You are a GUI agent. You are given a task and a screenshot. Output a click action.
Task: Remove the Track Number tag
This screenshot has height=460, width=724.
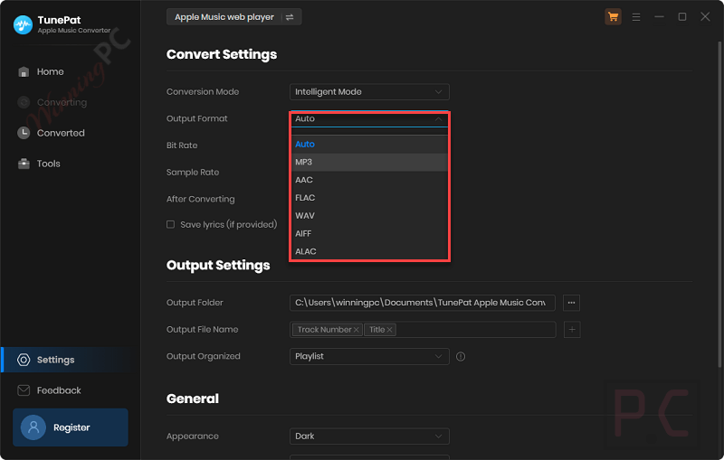point(356,330)
